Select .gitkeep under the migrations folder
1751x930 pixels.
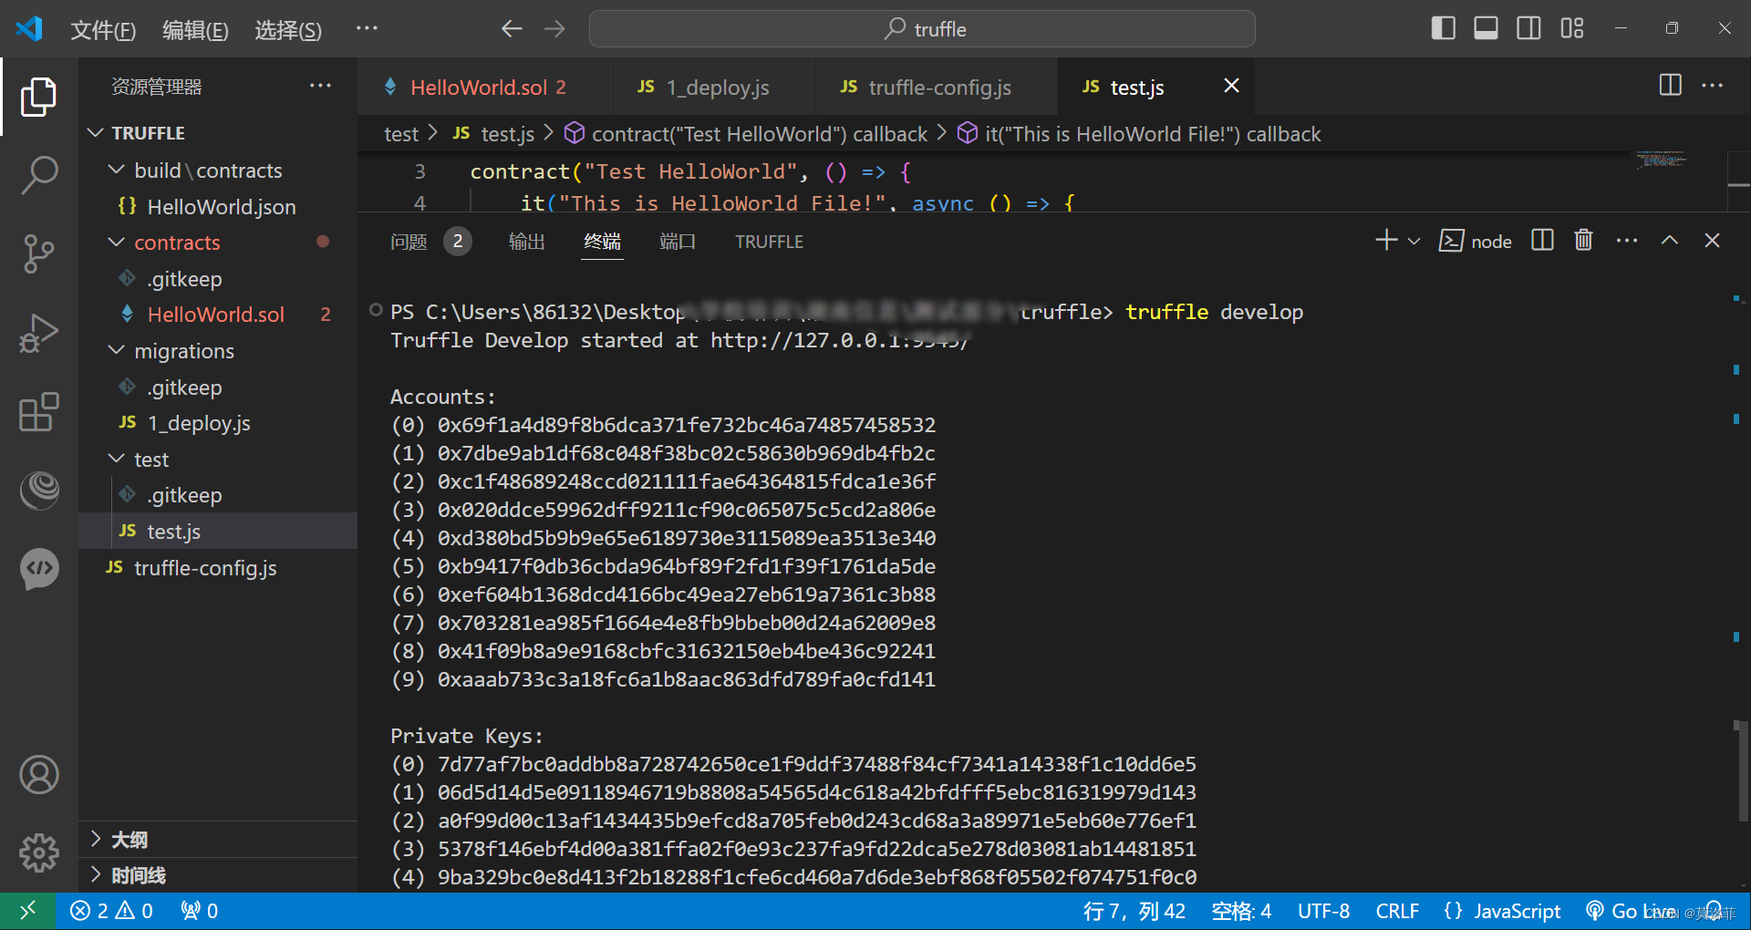coord(219,387)
